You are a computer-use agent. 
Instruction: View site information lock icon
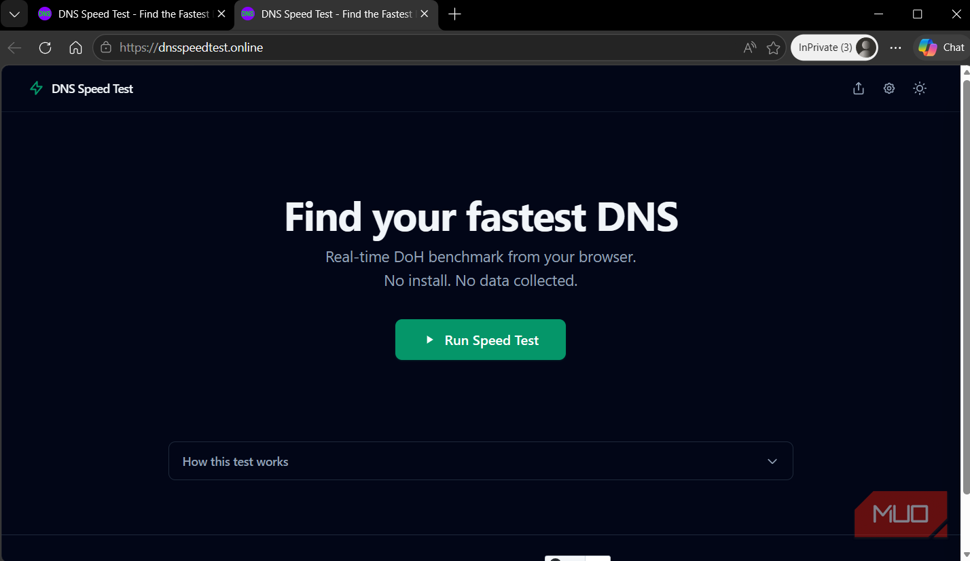coord(105,48)
